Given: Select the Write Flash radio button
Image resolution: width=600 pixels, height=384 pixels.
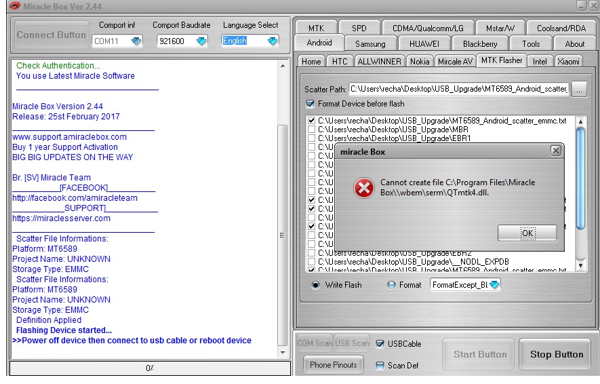Looking at the screenshot, I should click(x=315, y=285).
